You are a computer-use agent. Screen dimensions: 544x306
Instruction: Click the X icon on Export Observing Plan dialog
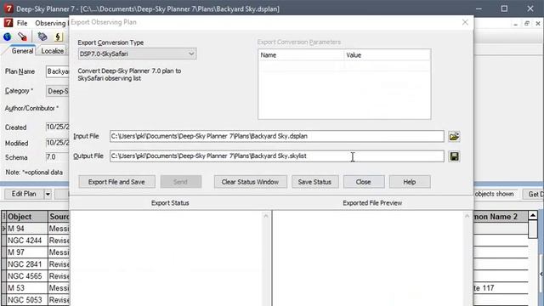(x=465, y=22)
